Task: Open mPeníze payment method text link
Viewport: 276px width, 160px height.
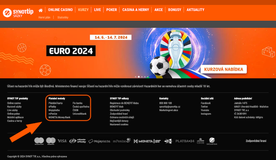Action: pos(53,114)
